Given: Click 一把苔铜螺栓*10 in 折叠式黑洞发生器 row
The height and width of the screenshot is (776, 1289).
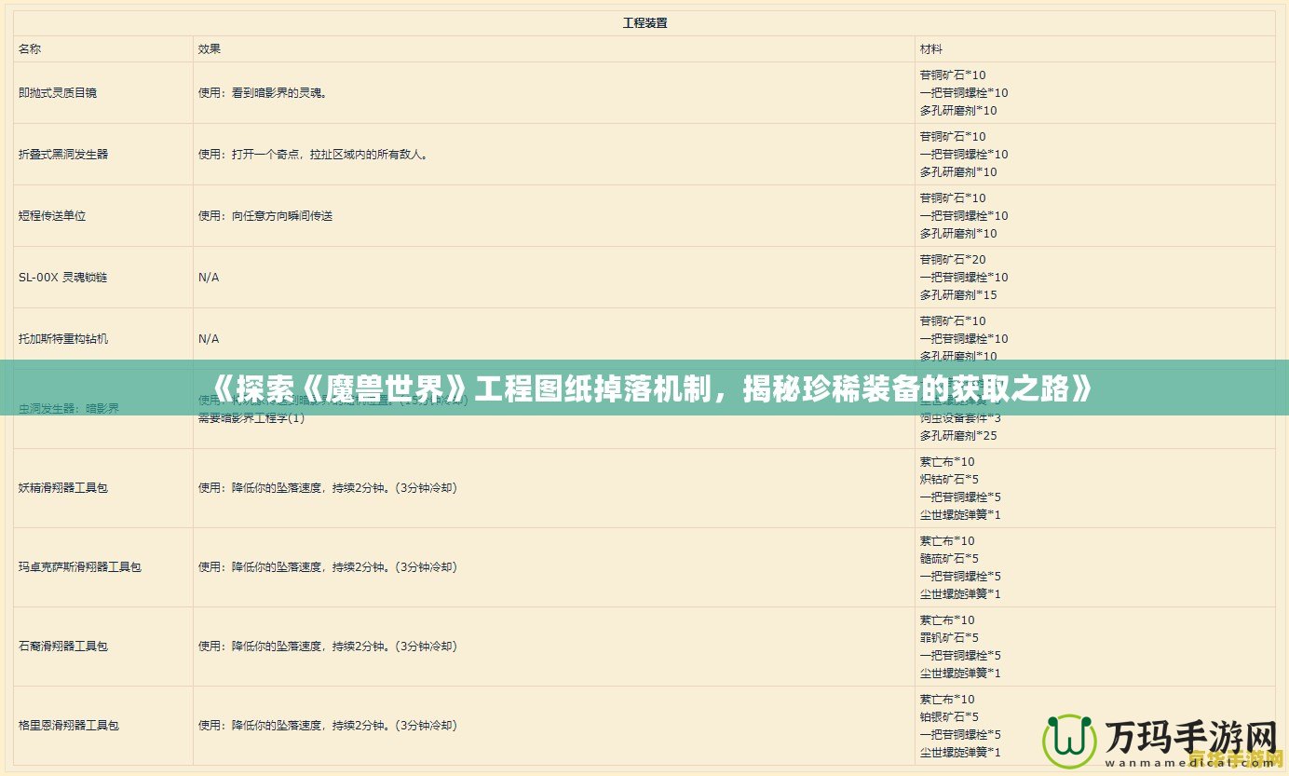Looking at the screenshot, I should (964, 155).
